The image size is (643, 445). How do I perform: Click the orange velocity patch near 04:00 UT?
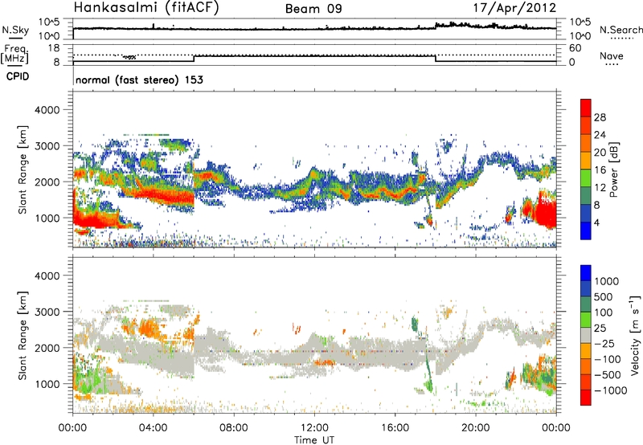[x=149, y=328]
